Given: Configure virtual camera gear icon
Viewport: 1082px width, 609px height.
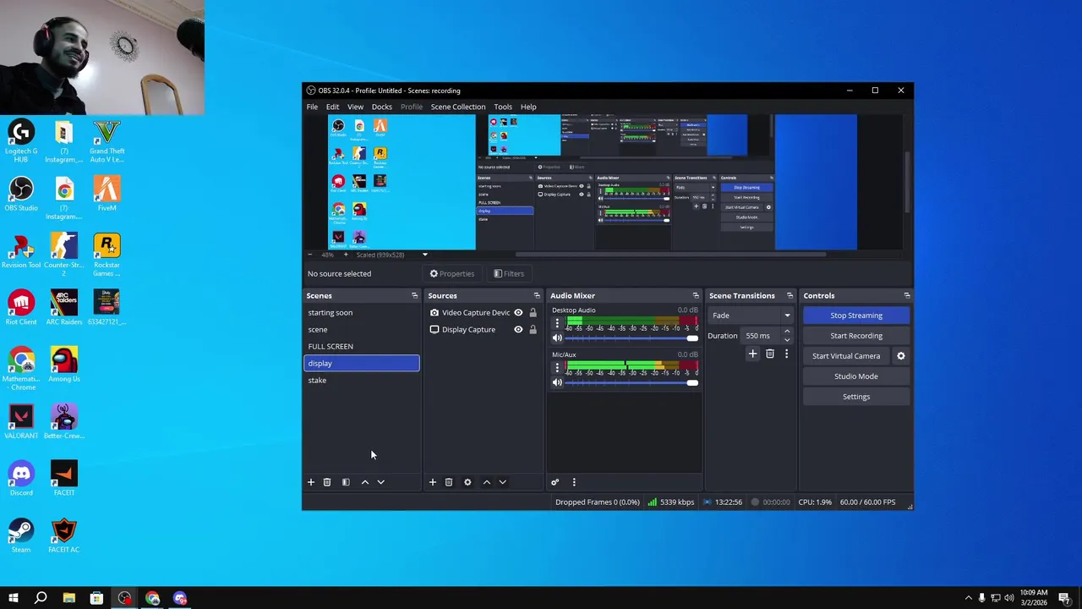Looking at the screenshot, I should click(901, 356).
